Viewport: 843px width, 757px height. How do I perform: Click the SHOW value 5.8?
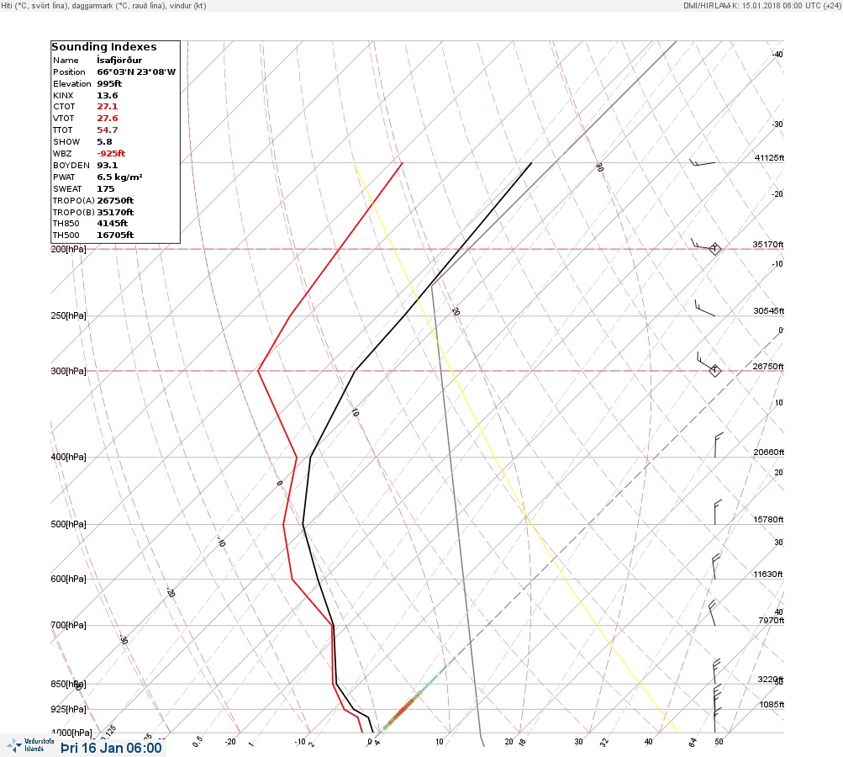click(x=104, y=142)
